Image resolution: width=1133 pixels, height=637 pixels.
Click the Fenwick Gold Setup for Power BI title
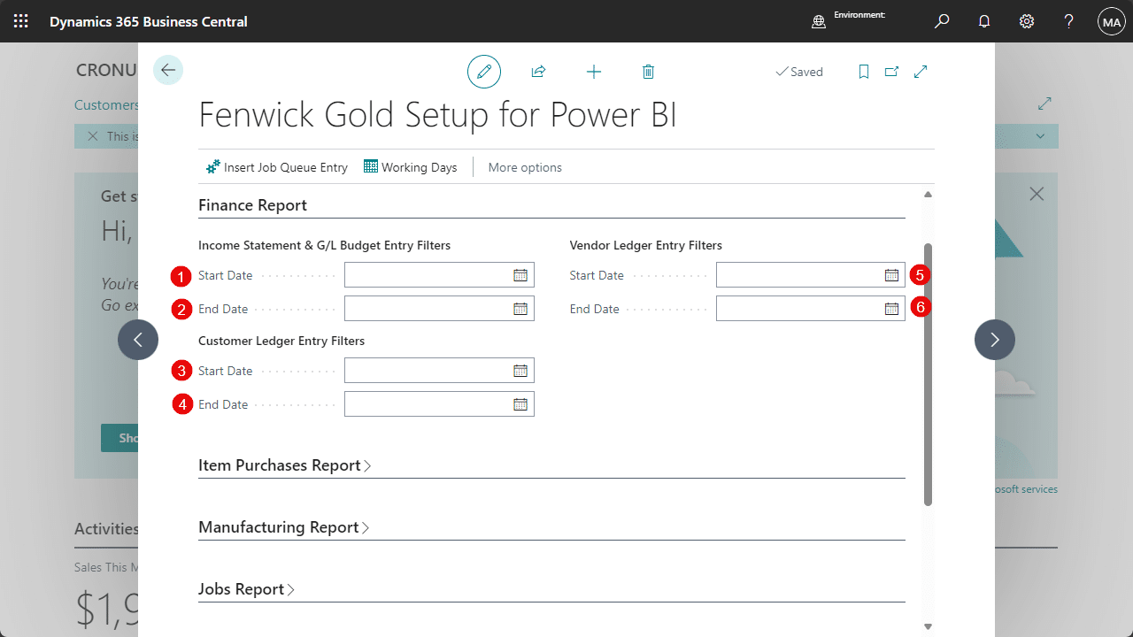[437, 116]
